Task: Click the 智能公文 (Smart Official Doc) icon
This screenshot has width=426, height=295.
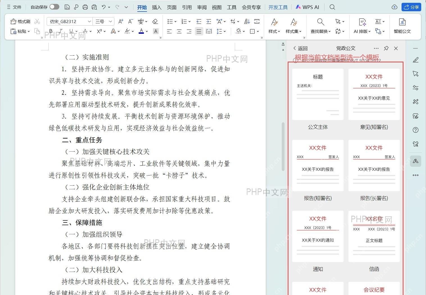Action: pos(402,26)
